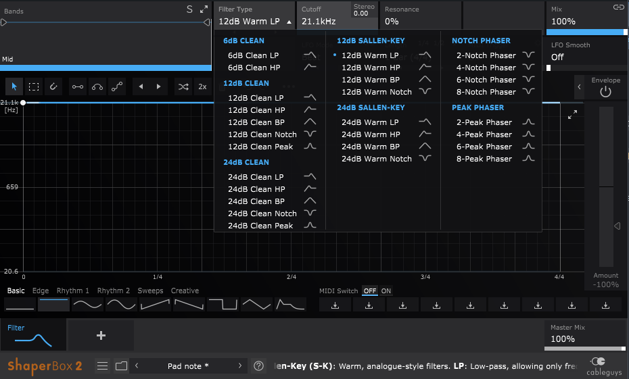
Task: Shift the LFO waveform right
Action: [158, 86]
